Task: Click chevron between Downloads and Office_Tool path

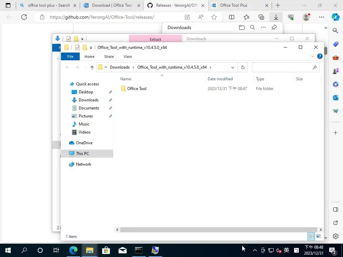Action: [x=133, y=67]
